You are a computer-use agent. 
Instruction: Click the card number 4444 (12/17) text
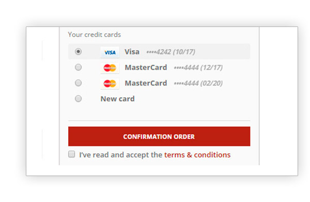coord(198,68)
